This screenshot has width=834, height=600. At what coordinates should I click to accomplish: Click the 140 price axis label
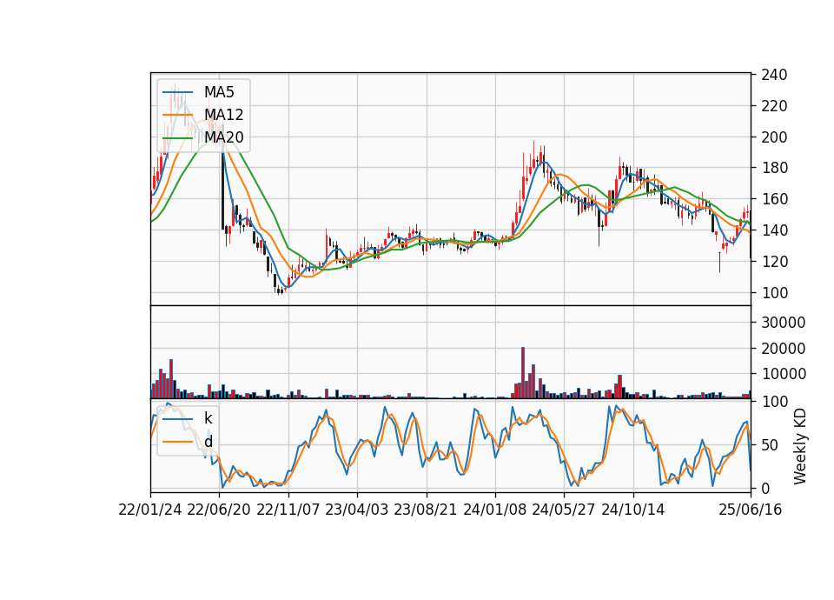(x=774, y=230)
